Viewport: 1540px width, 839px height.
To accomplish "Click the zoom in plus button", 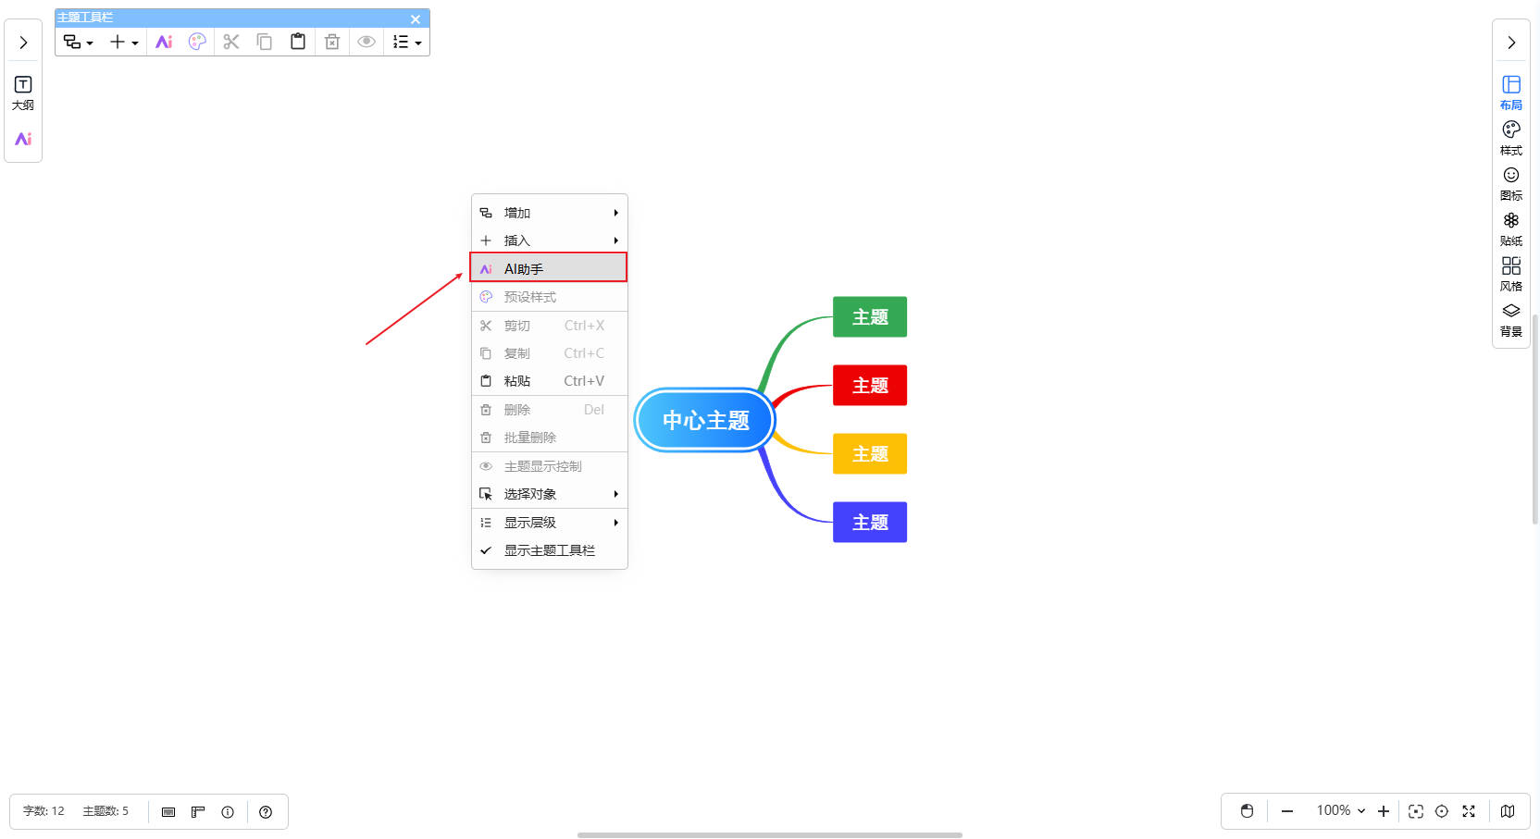I will point(1384,811).
